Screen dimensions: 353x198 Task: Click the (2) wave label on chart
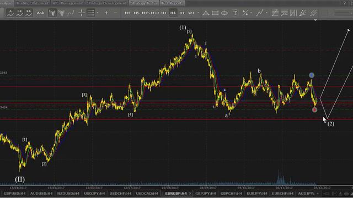pyautogui.click(x=331, y=124)
